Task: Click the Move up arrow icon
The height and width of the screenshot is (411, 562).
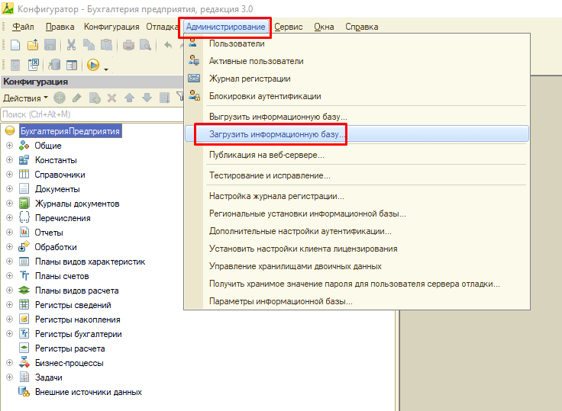Action: tap(129, 98)
